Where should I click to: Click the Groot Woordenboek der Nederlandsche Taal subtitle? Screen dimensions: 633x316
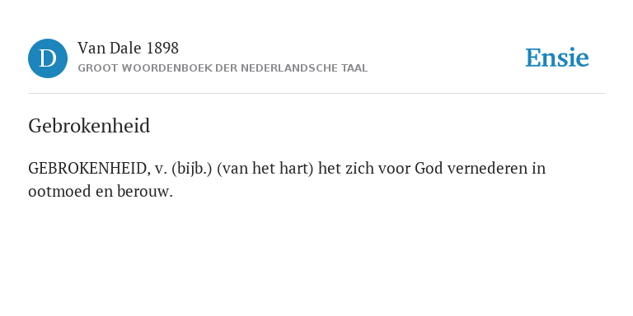point(223,68)
